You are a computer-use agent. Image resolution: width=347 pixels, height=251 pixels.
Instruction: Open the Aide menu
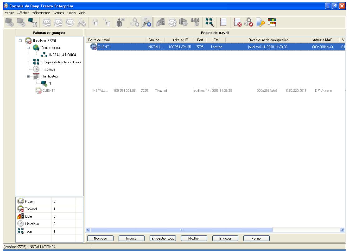pos(82,13)
